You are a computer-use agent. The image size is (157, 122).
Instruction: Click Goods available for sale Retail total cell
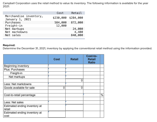pos(74,88)
